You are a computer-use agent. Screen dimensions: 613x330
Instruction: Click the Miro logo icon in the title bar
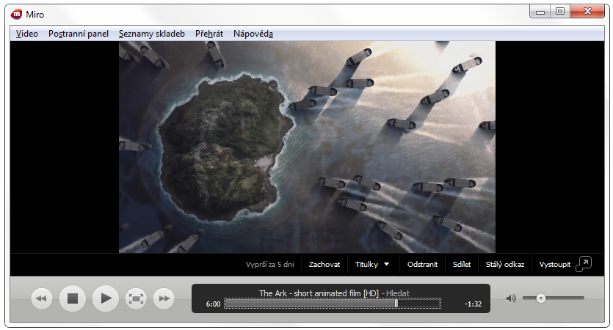[16, 15]
